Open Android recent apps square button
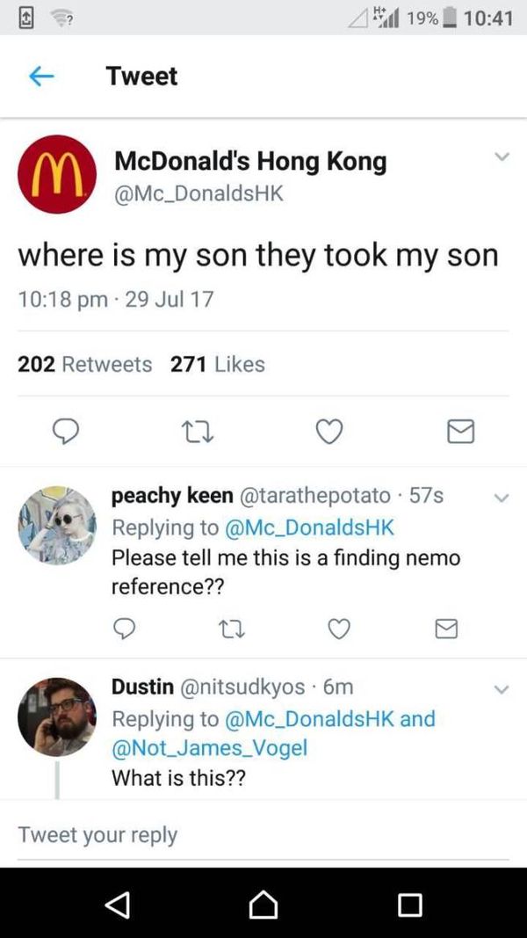 pyautogui.click(x=409, y=904)
